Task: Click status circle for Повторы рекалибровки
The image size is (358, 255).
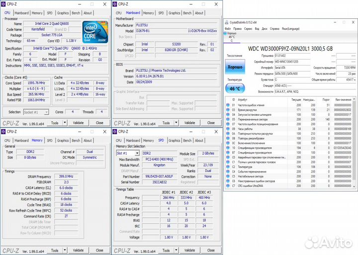Action: pos(228,138)
